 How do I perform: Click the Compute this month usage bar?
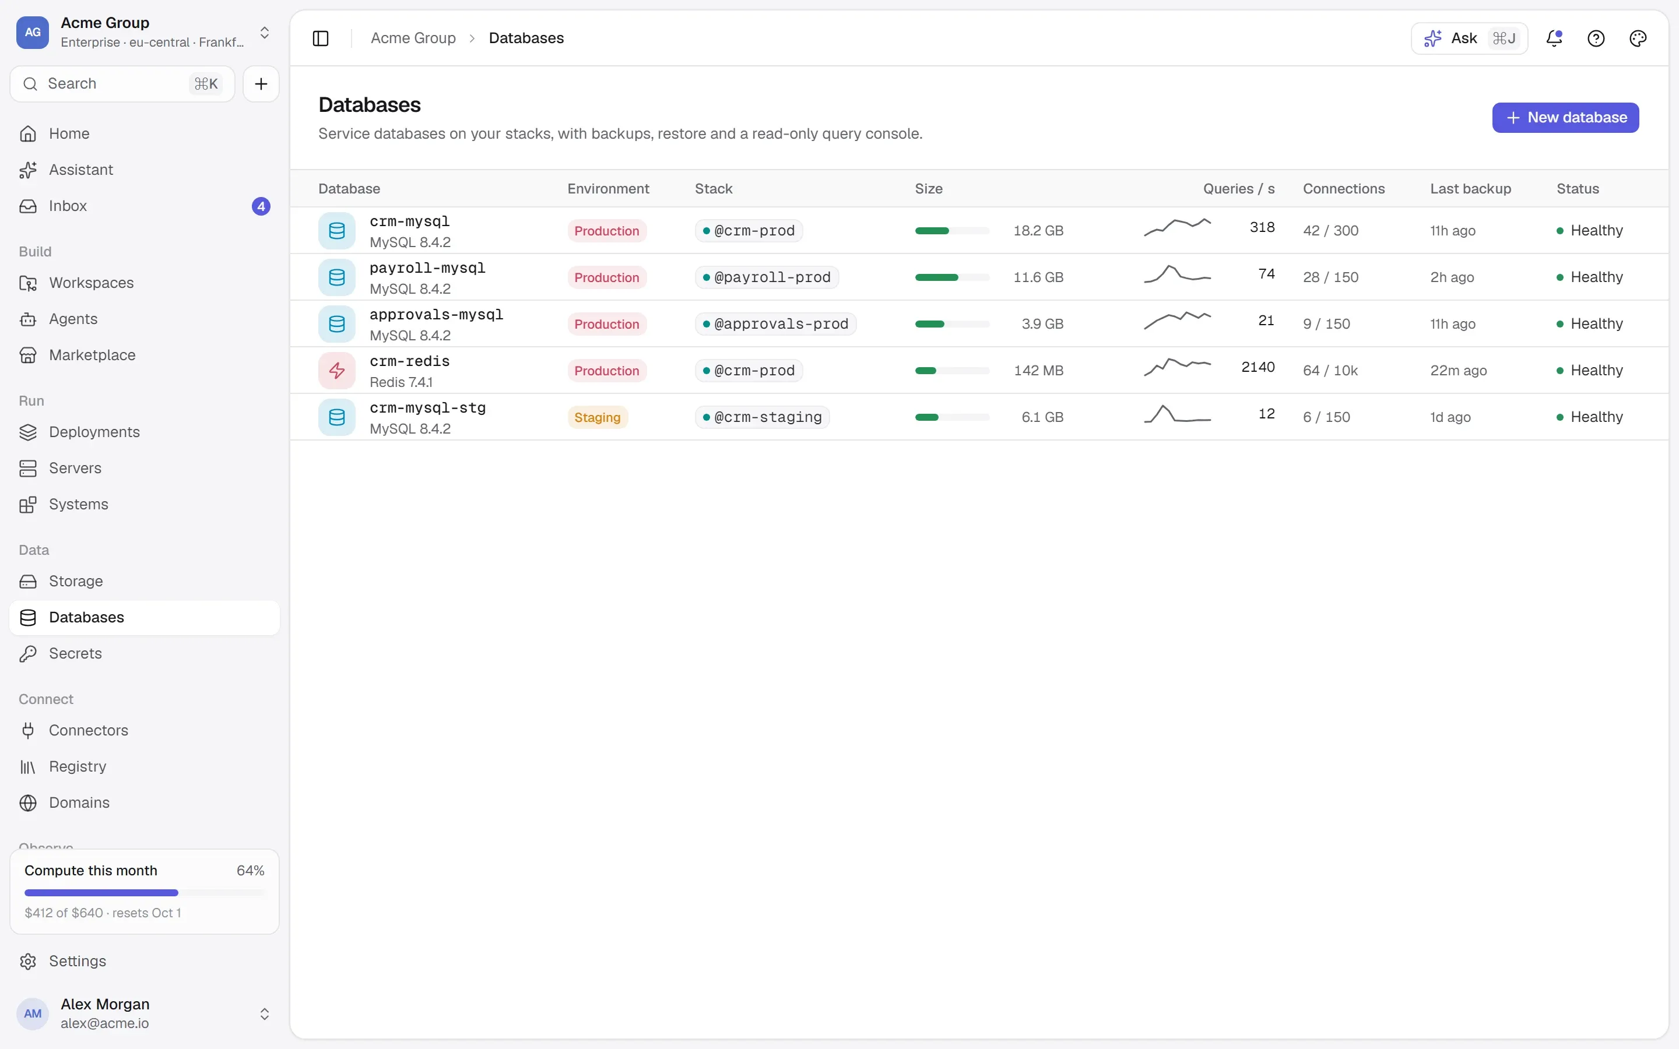click(x=145, y=892)
